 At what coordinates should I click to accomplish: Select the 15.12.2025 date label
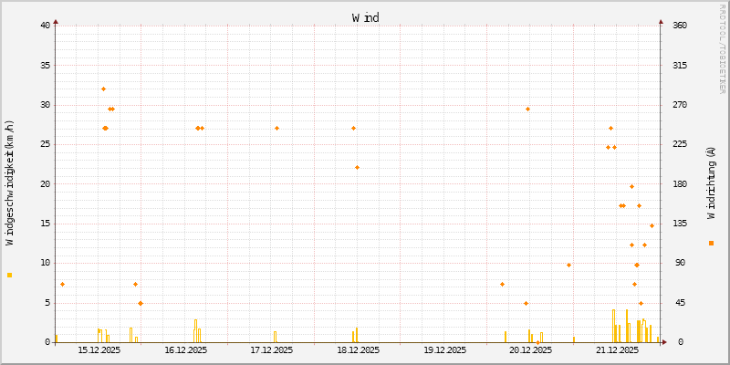(x=96, y=350)
